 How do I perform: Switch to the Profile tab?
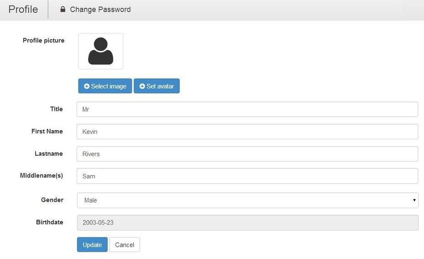pos(23,9)
